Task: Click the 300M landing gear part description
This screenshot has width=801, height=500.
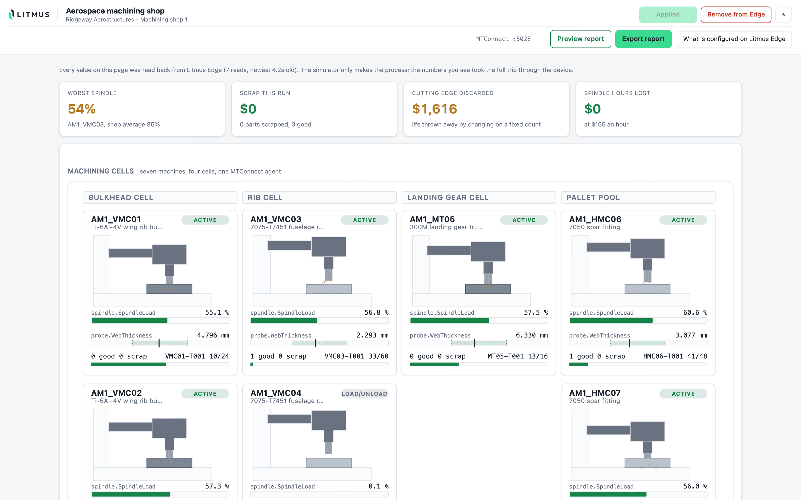Action: pos(446,227)
